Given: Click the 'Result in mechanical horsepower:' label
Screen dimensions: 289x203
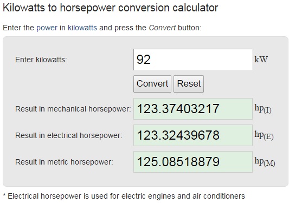Looking at the screenshot, I should coord(73,109).
